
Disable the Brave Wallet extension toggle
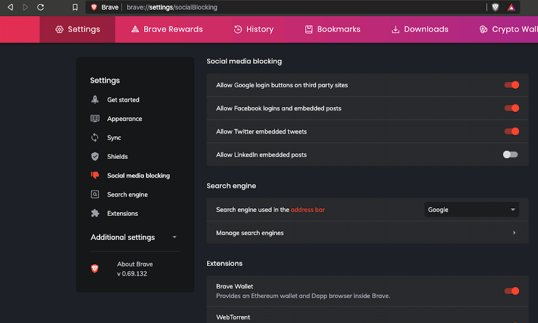[x=511, y=291]
